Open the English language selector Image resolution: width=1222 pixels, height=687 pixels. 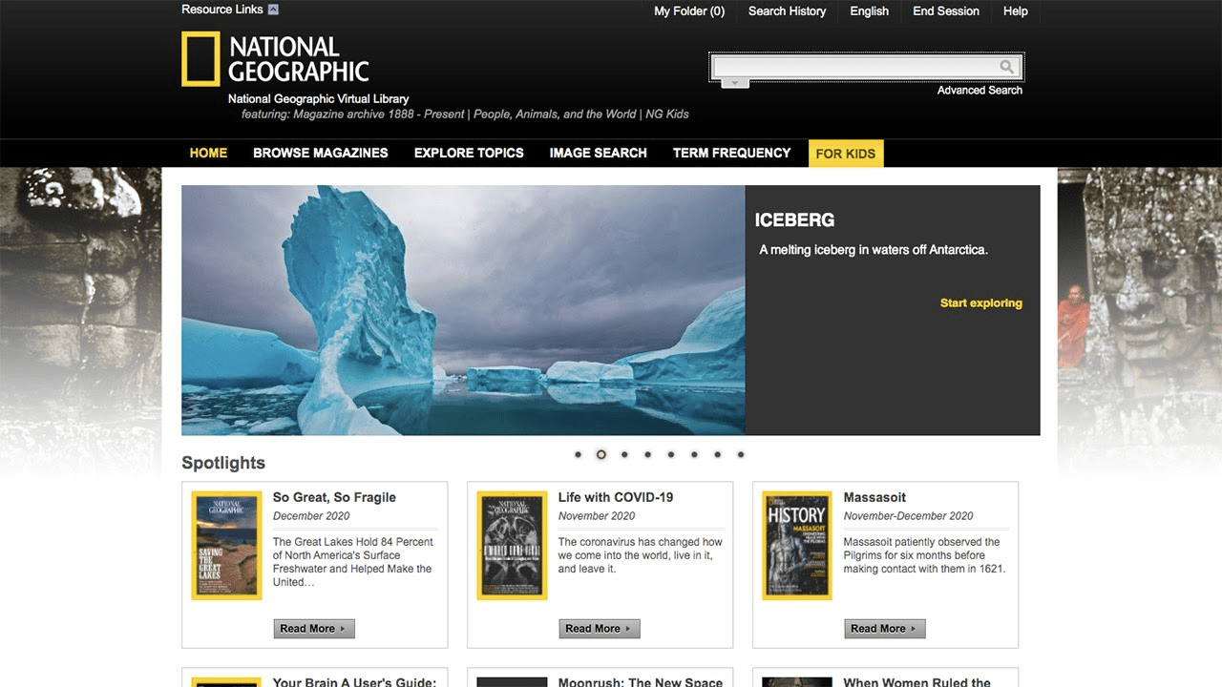coord(869,11)
